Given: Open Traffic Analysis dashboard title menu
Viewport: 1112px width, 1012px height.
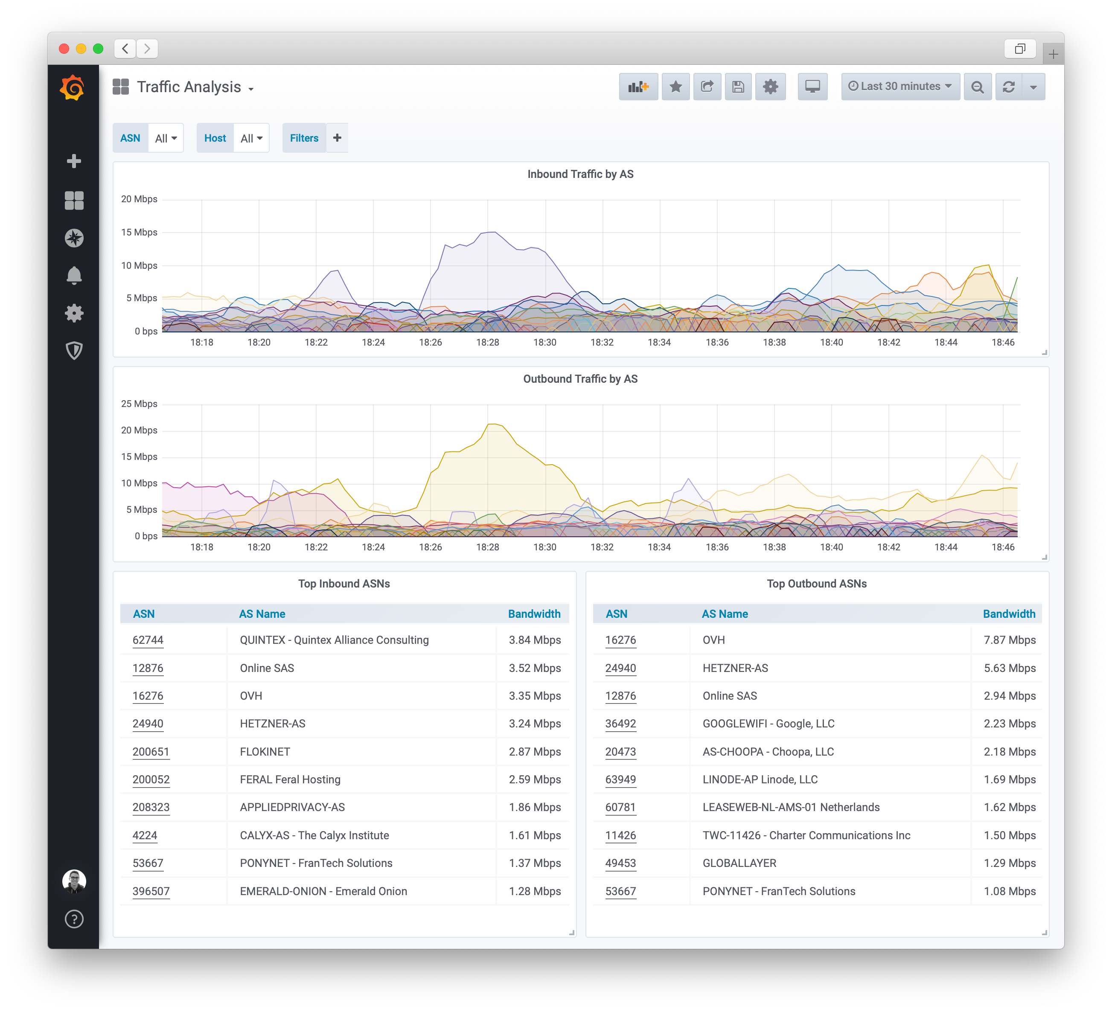Looking at the screenshot, I should [x=189, y=87].
